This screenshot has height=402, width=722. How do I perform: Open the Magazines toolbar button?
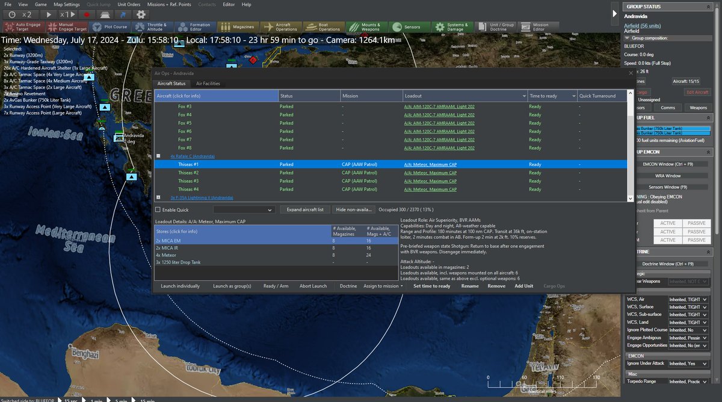tap(237, 26)
